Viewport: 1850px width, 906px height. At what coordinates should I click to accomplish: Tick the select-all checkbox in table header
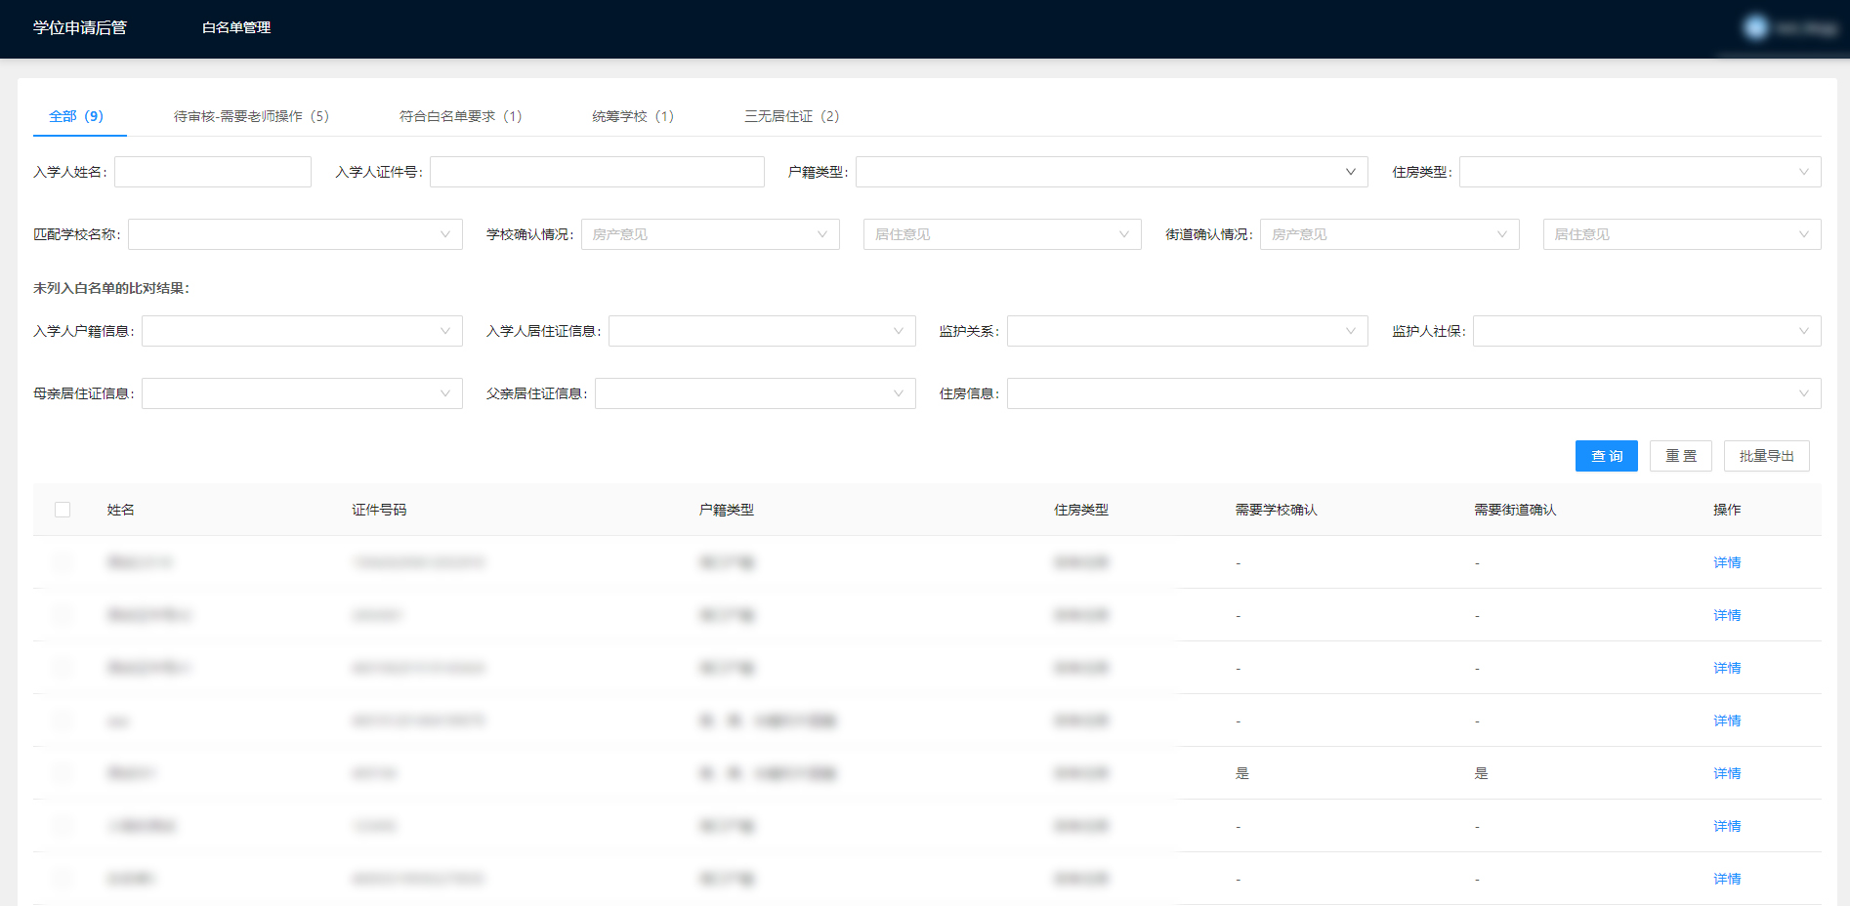[63, 510]
